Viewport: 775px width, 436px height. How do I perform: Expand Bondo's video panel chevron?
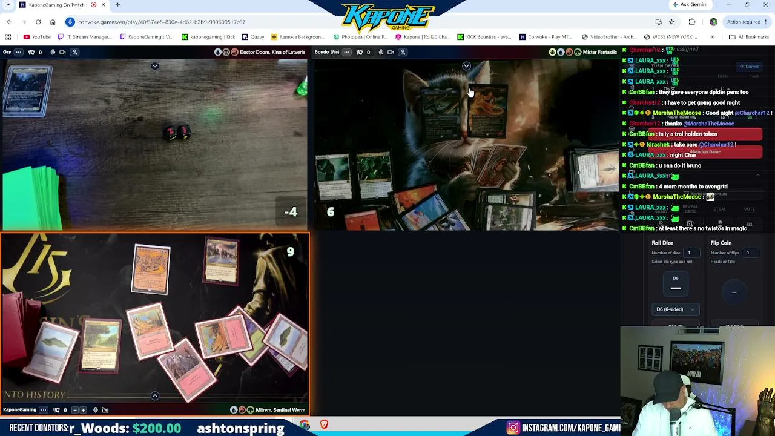click(x=466, y=66)
